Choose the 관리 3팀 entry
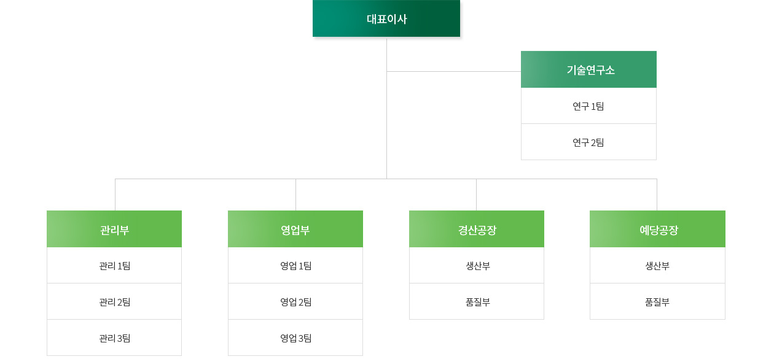Screen dimensions: 774x359 pyautogui.click(x=114, y=338)
